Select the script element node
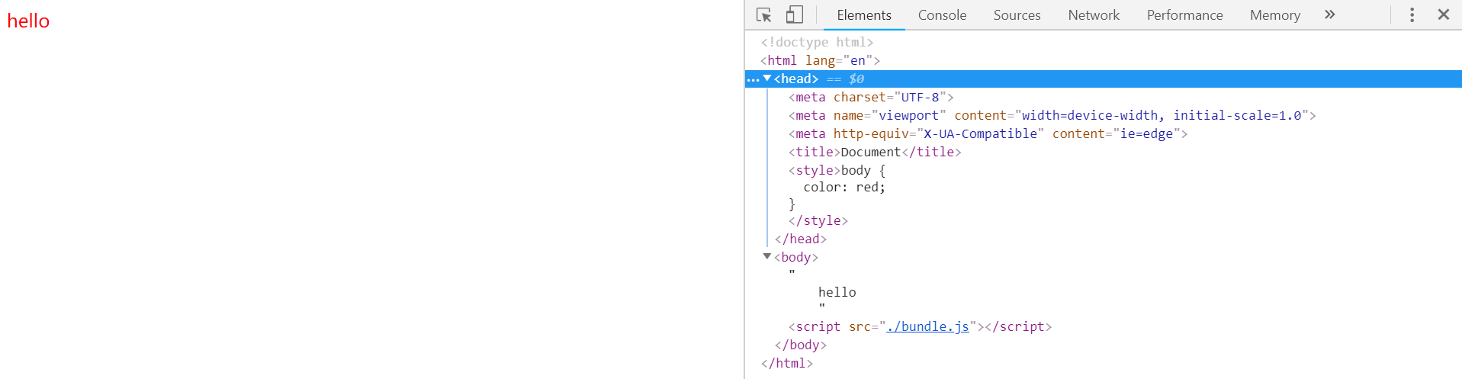This screenshot has width=1462, height=379. [921, 326]
